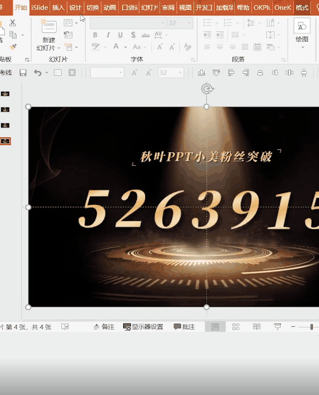Open the quick toolbar font size 32 dropdown
319x395 pixels.
(180, 73)
